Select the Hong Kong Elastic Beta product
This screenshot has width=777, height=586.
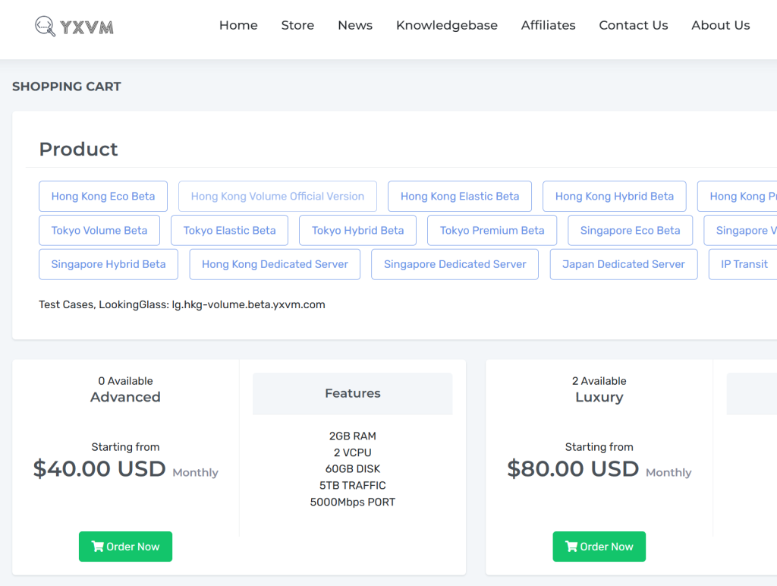460,197
